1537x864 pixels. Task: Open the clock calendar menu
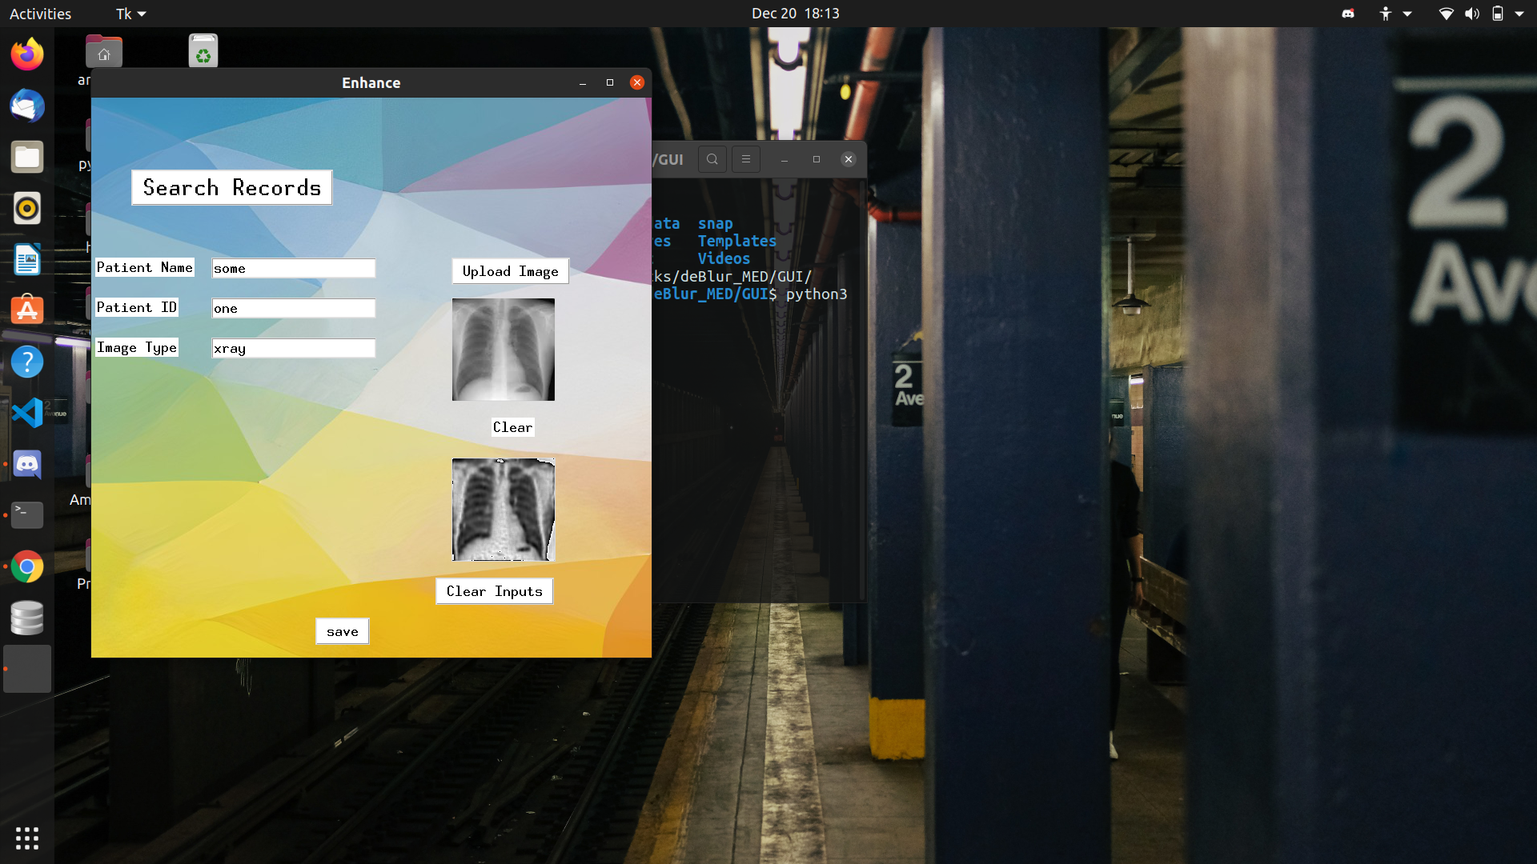[795, 14]
